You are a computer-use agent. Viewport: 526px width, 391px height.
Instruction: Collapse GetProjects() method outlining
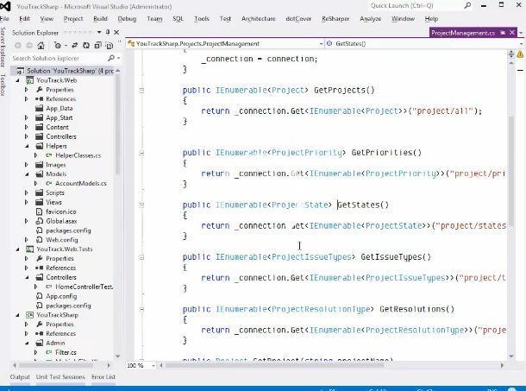click(x=141, y=91)
